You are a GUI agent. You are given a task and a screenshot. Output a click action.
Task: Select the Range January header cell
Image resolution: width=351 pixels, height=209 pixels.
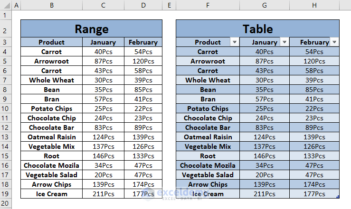[x=103, y=42]
